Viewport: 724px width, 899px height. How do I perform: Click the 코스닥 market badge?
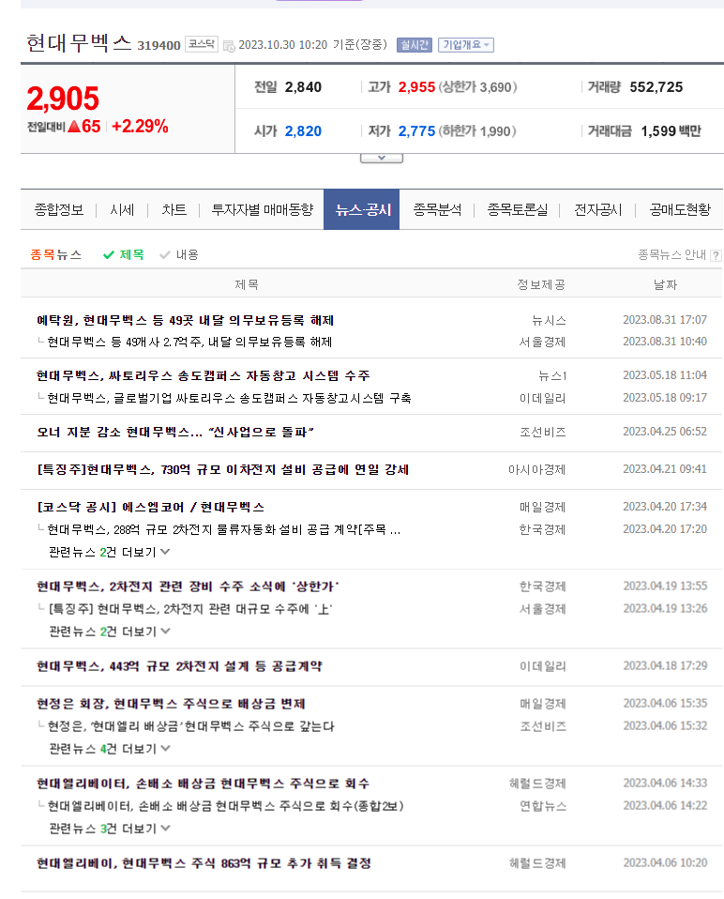click(202, 44)
